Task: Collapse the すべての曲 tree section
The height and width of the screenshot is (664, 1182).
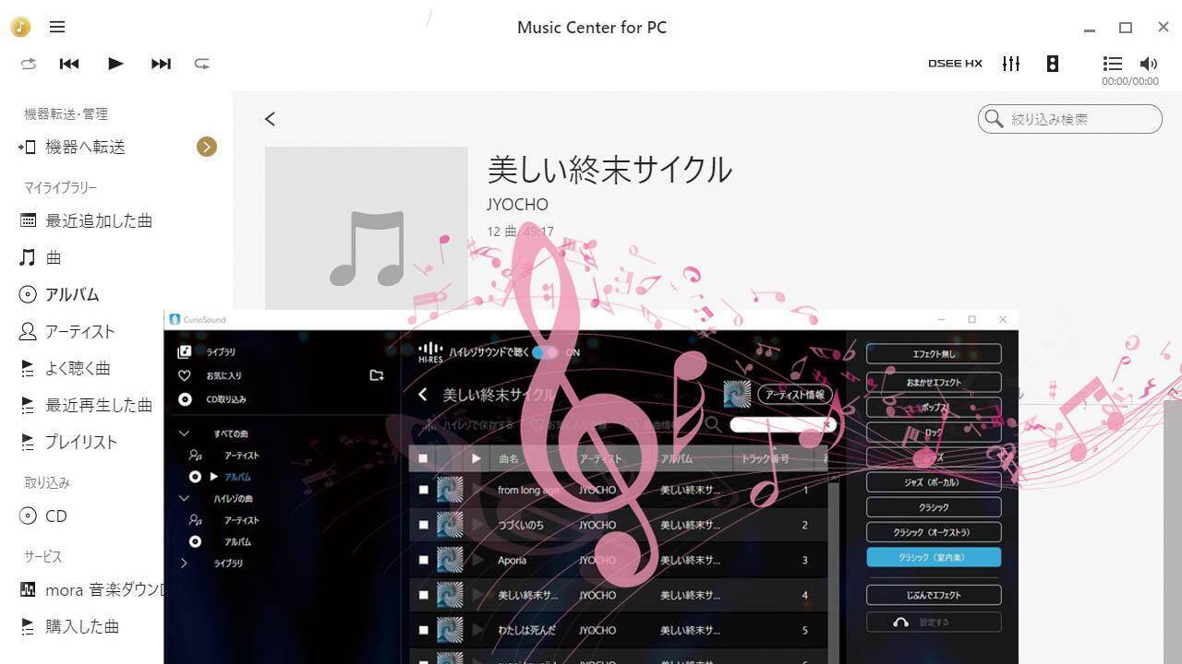Action: point(184,433)
